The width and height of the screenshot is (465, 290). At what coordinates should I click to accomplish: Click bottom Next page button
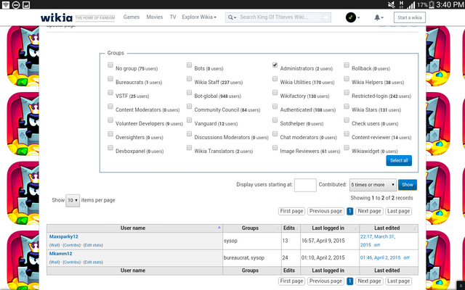(369, 281)
